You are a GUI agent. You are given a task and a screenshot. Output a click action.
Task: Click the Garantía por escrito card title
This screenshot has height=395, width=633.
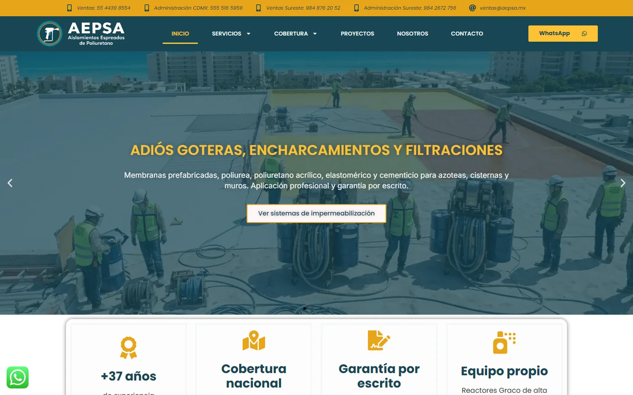[379, 376]
